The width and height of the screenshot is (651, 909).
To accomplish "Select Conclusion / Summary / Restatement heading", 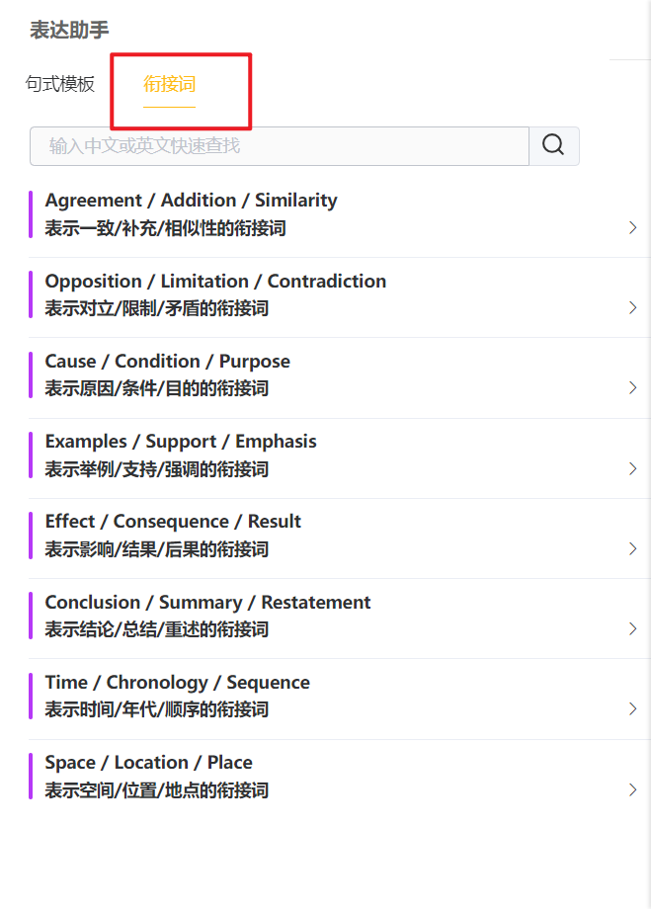I will click(207, 603).
